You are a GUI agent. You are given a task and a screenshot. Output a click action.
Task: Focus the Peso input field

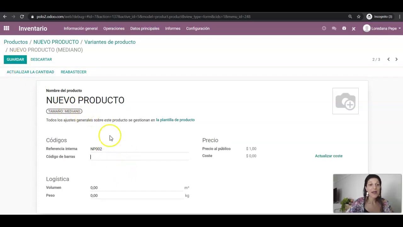(x=137, y=195)
